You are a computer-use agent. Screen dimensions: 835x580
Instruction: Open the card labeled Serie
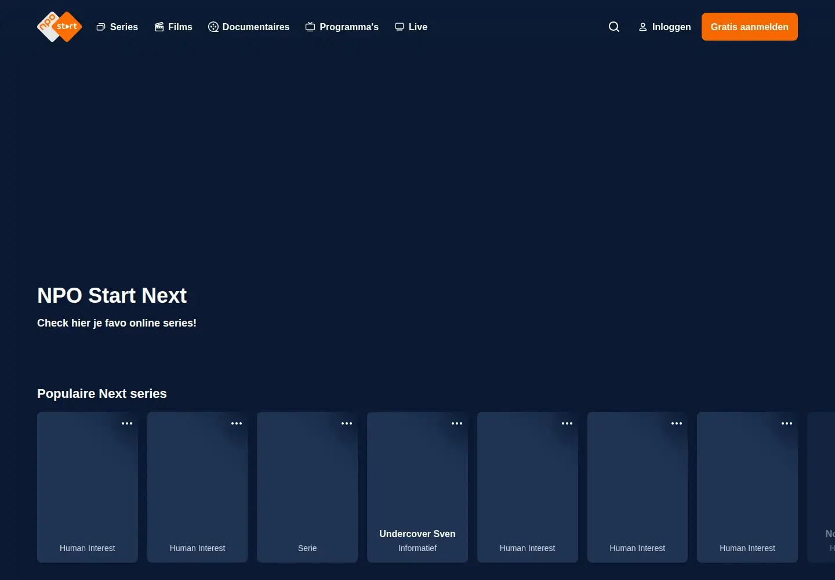coord(307,487)
